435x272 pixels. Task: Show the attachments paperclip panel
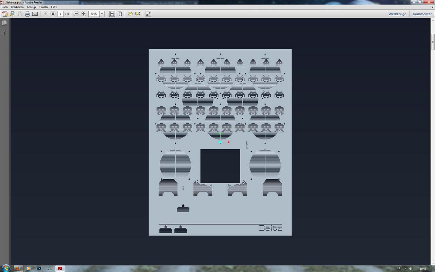tap(4, 33)
